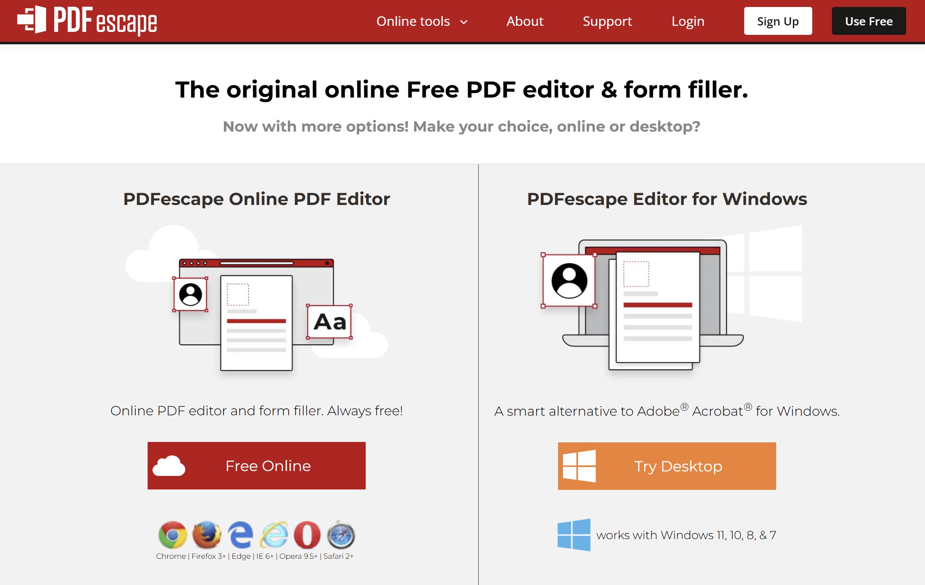Click the Try Desktop button

(667, 466)
